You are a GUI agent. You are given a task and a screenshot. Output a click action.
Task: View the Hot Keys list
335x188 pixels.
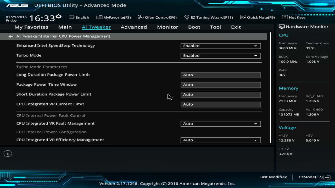click(x=294, y=17)
